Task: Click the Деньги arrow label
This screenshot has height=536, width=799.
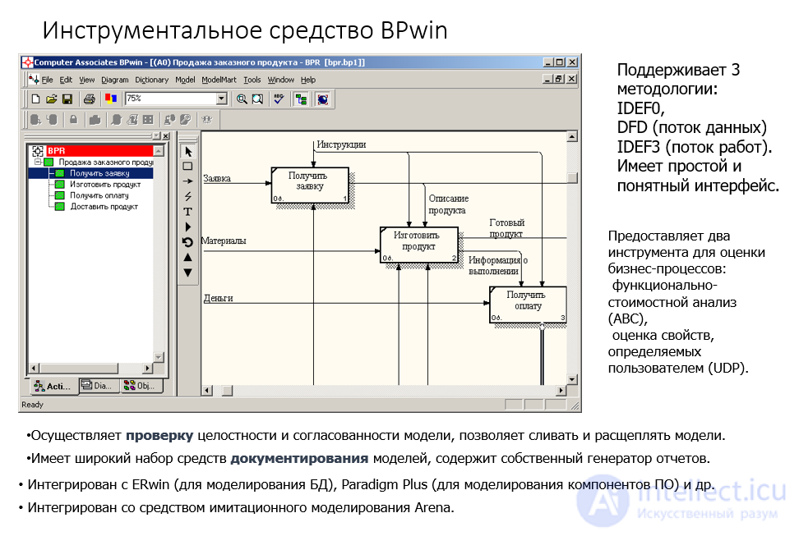Action: click(x=218, y=298)
